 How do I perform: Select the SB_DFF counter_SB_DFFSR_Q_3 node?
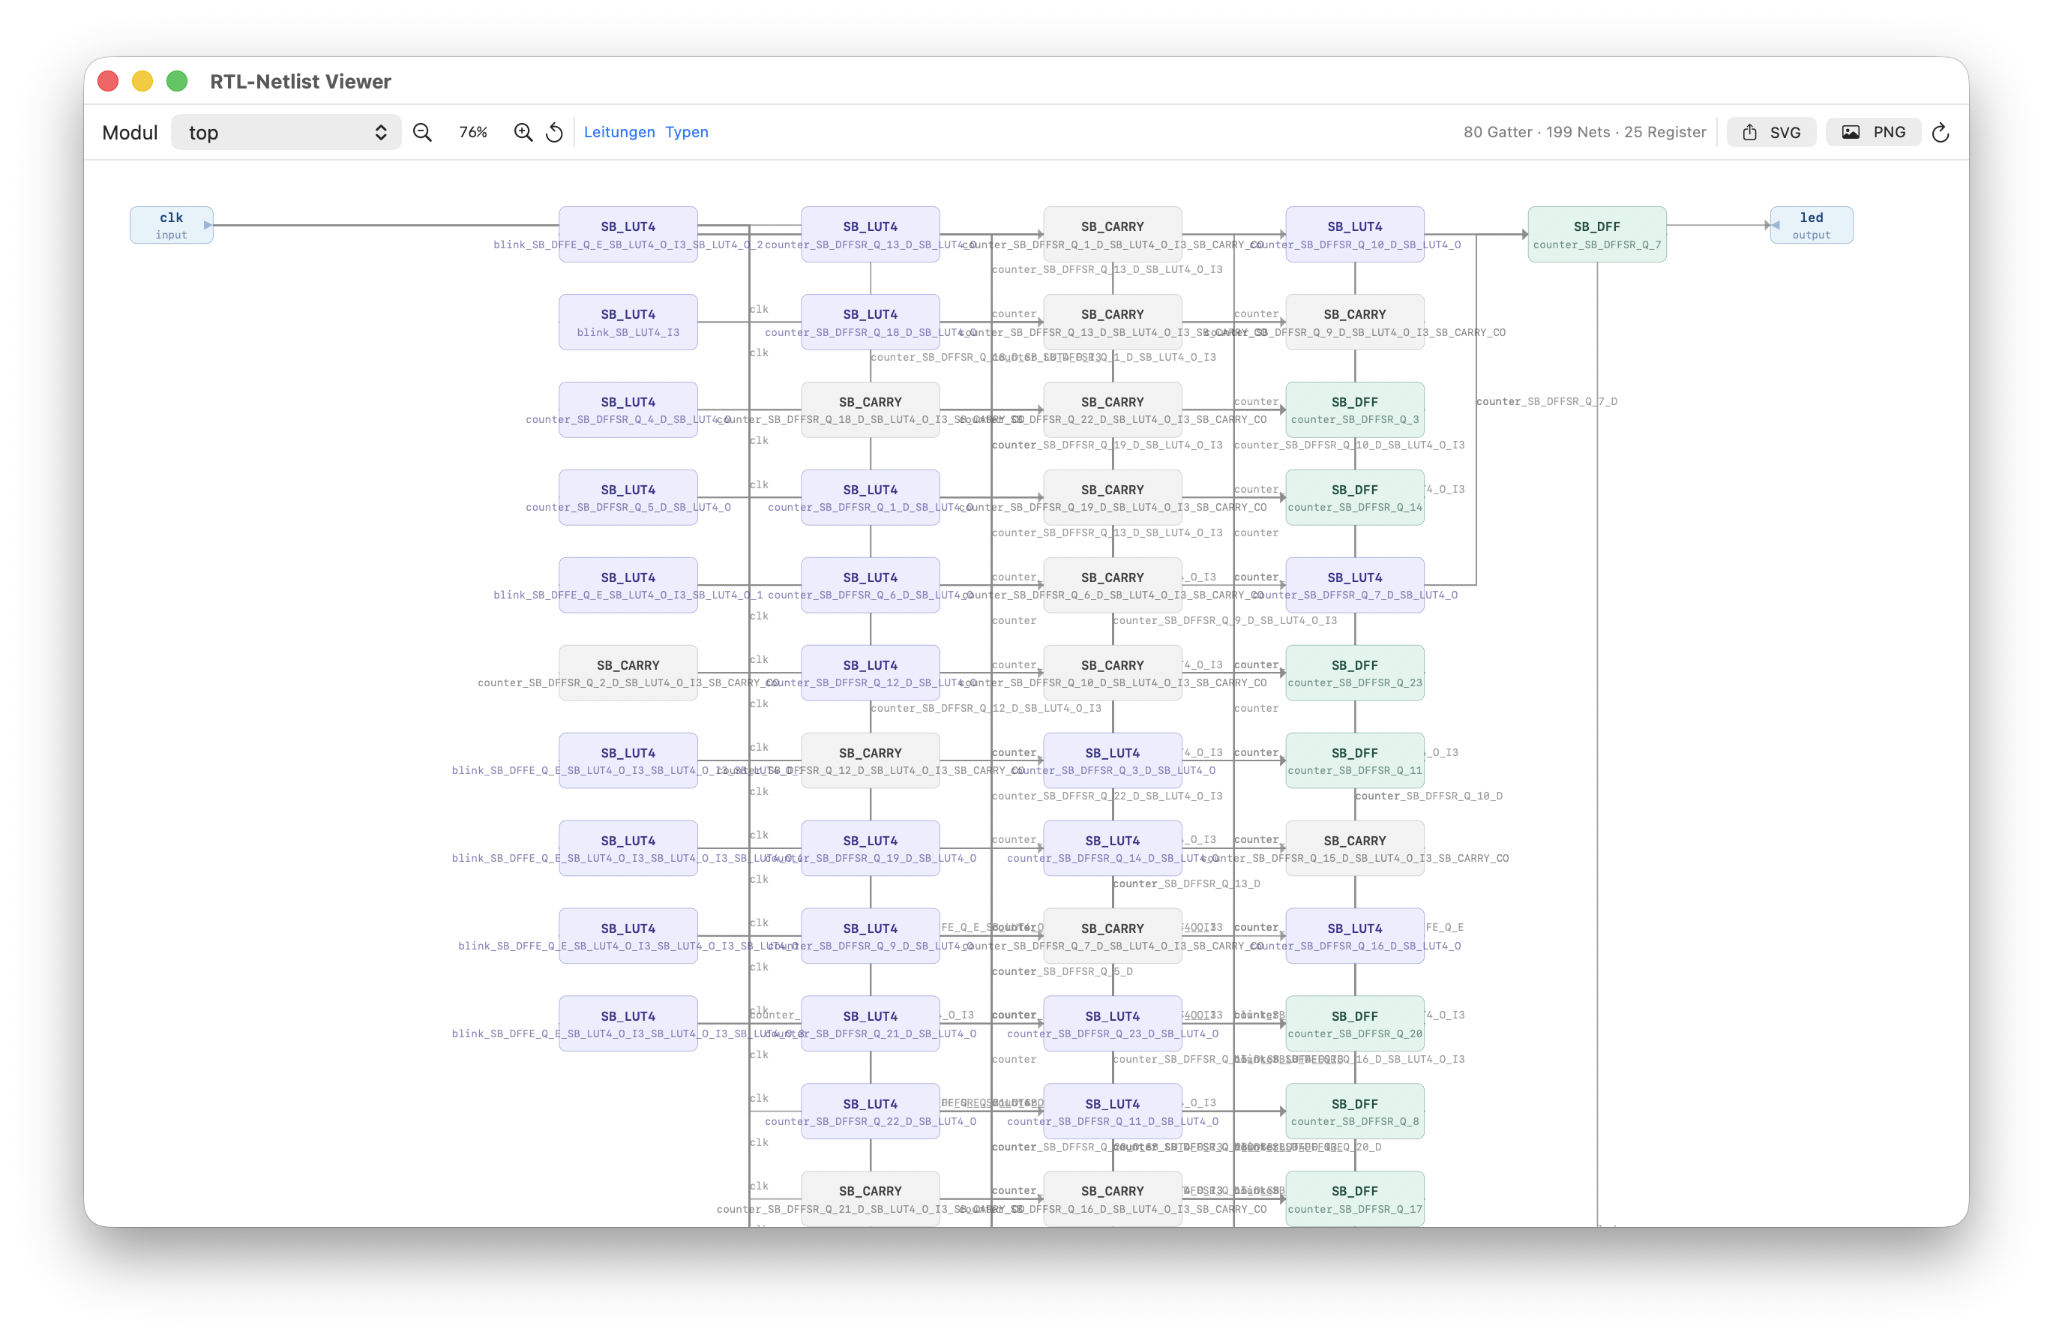tap(1353, 409)
